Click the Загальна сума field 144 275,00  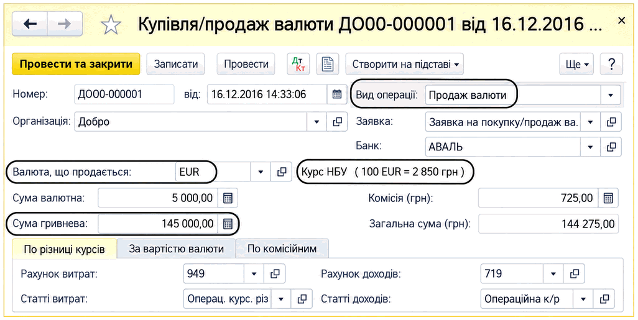(x=548, y=224)
